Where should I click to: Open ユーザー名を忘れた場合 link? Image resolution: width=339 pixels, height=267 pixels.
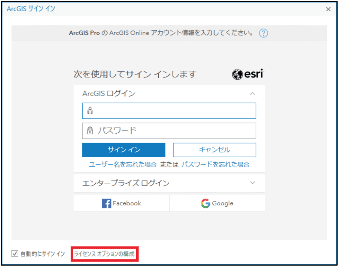[x=123, y=165]
